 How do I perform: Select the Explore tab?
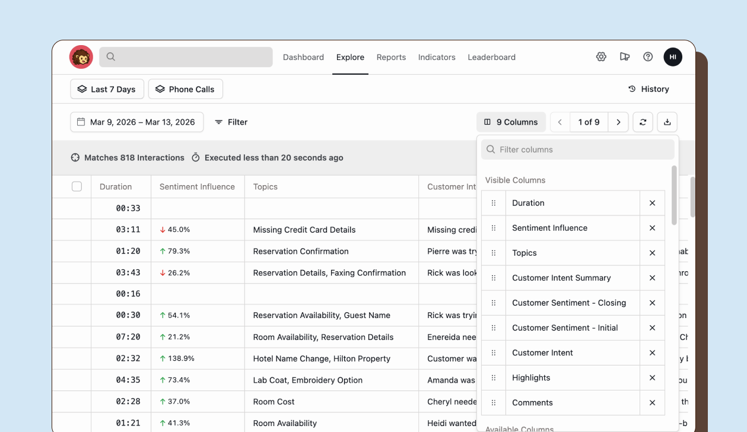point(350,57)
